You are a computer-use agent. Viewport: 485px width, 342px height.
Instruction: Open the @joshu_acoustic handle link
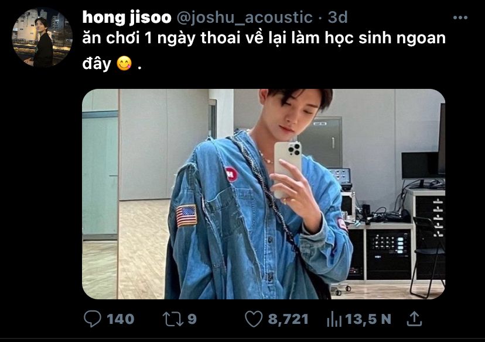pos(244,18)
